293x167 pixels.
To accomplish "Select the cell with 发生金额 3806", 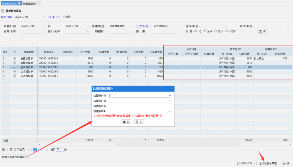I will (85, 58).
